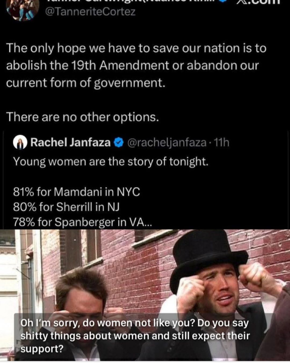Viewport: 290px width, 363px height.
Task: Click the '81% for Mamdani in NYC' line
Action: coord(77,192)
